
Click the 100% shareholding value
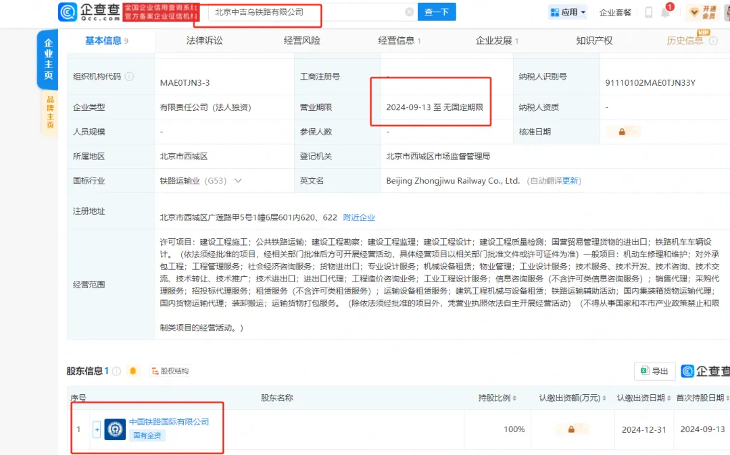[514, 429]
